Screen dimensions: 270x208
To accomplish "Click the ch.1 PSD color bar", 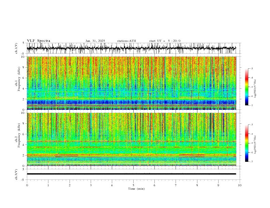I will coord(247,87).
